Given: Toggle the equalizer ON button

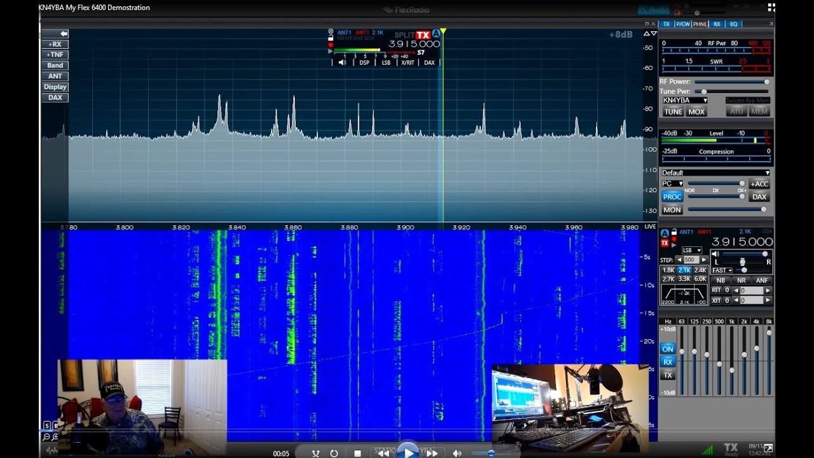Looking at the screenshot, I should point(668,349).
